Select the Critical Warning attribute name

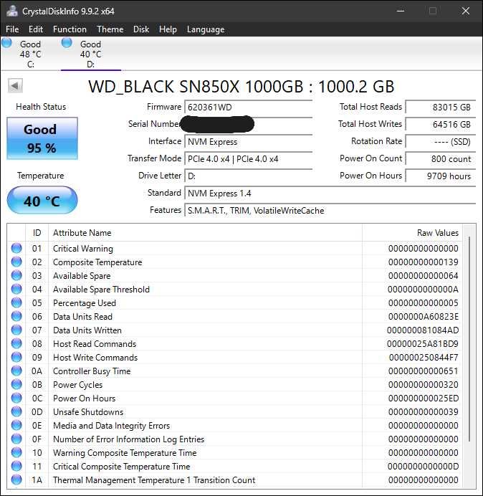pos(83,249)
